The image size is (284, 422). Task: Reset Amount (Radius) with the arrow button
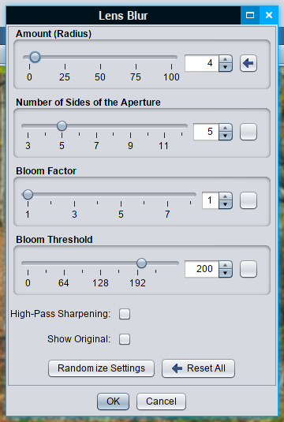coord(248,63)
